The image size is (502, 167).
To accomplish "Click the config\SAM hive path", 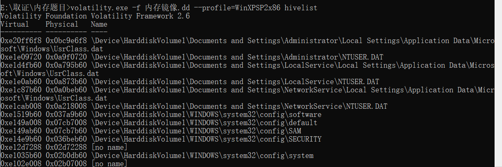I will (196, 131).
